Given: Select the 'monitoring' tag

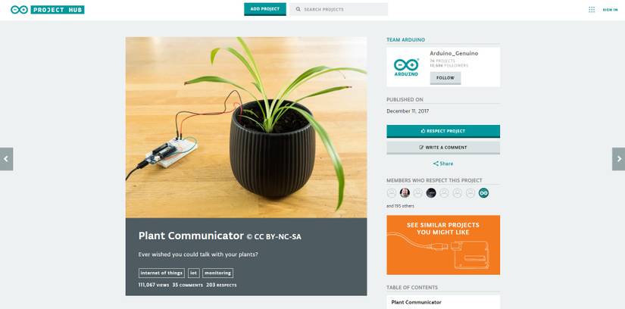Looking at the screenshot, I should [x=217, y=273].
